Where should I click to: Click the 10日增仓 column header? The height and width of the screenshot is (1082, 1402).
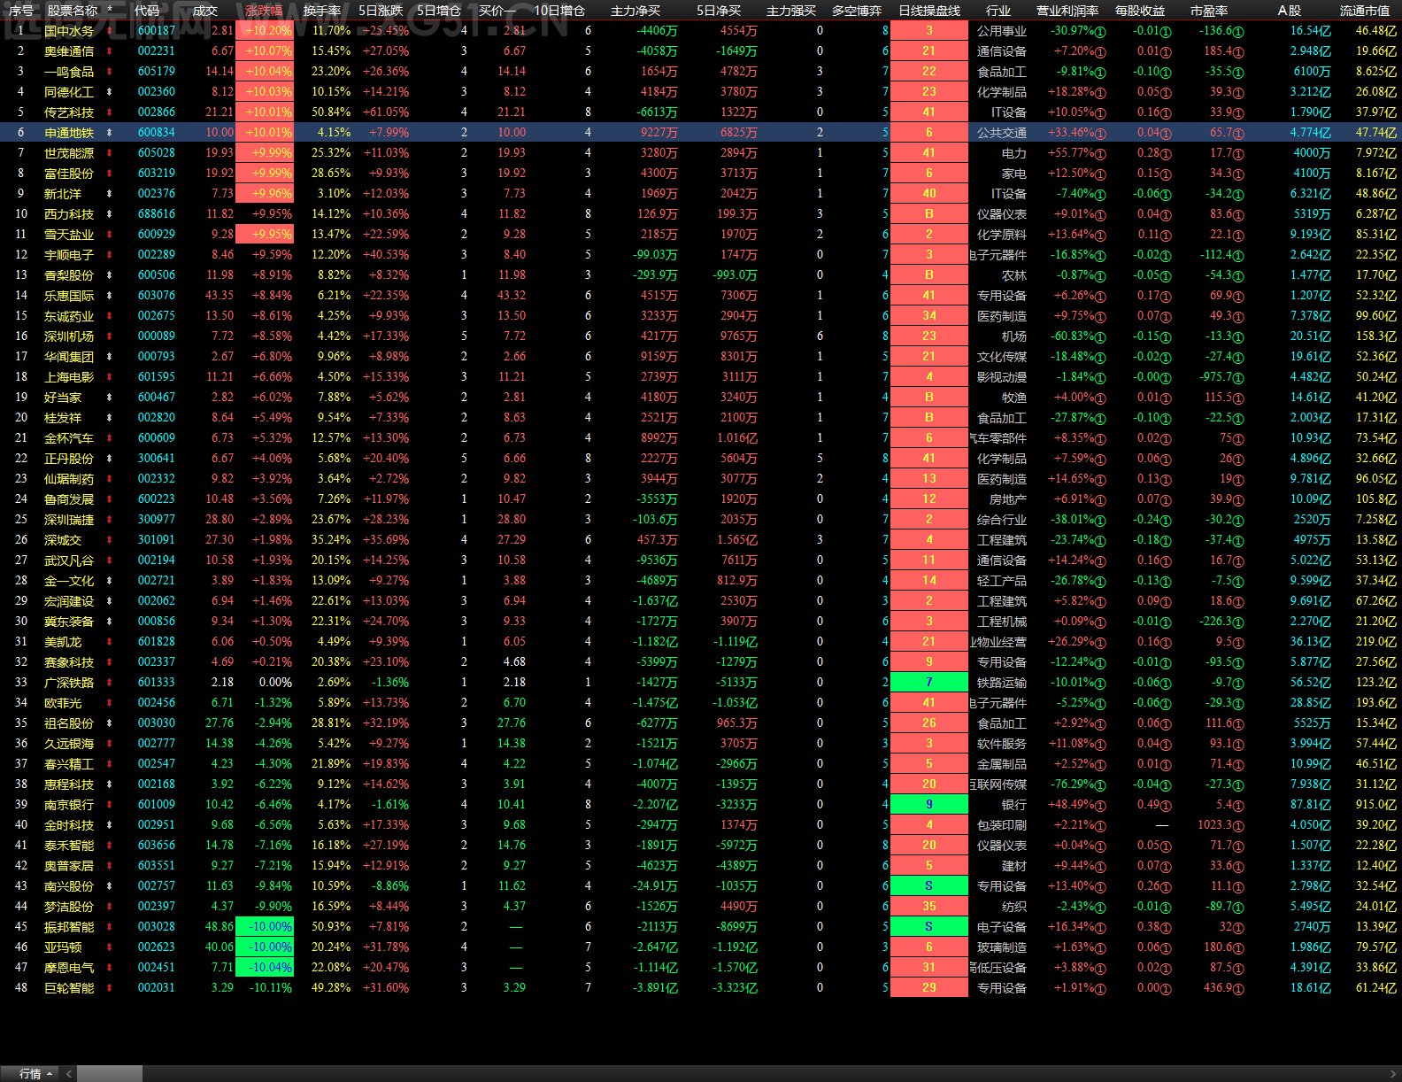(559, 11)
